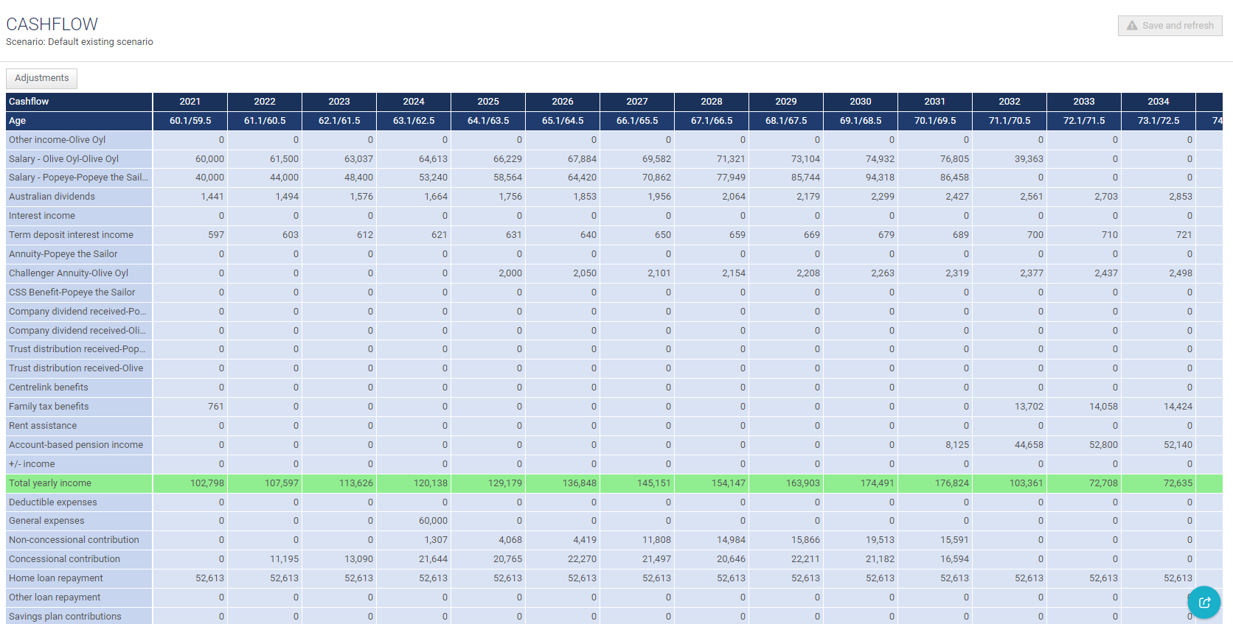
Task: Select the Deductible expenses row label
Action: [79, 502]
